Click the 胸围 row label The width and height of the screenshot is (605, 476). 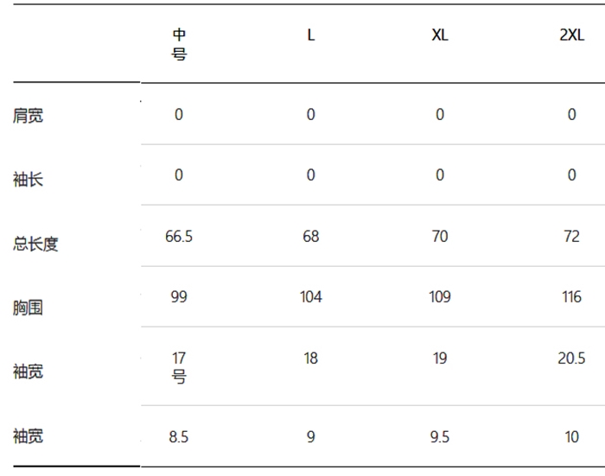coord(28,308)
